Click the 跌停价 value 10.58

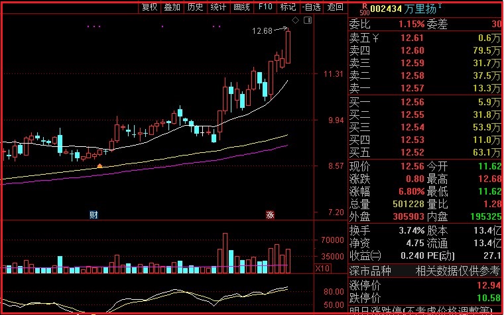tap(489, 298)
